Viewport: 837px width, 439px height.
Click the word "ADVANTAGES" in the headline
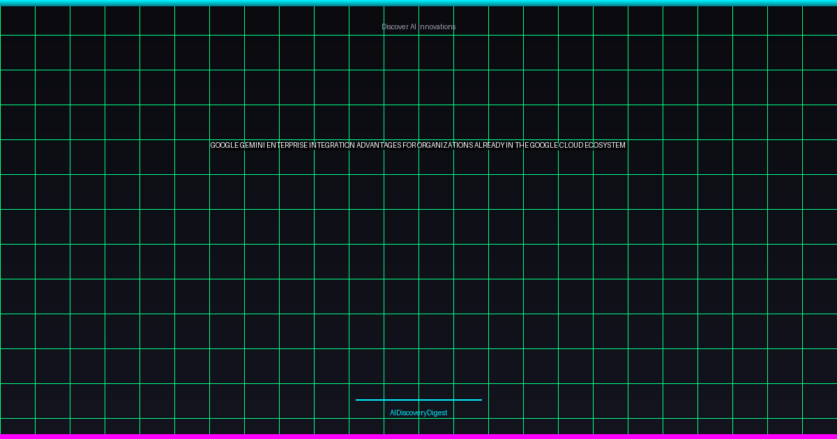[379, 145]
